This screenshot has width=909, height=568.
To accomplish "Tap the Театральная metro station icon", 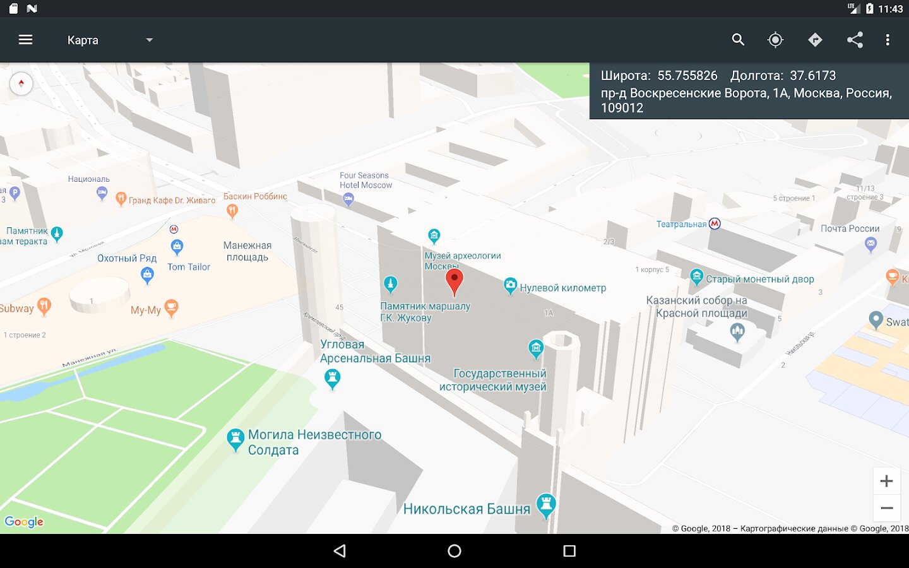I will pyautogui.click(x=715, y=223).
